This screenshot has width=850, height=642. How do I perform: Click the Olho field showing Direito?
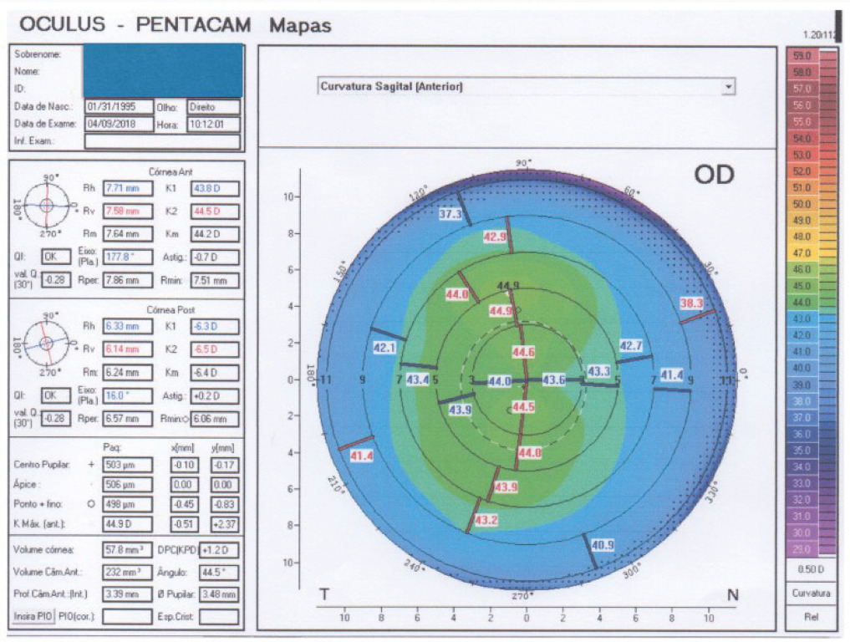coord(213,107)
